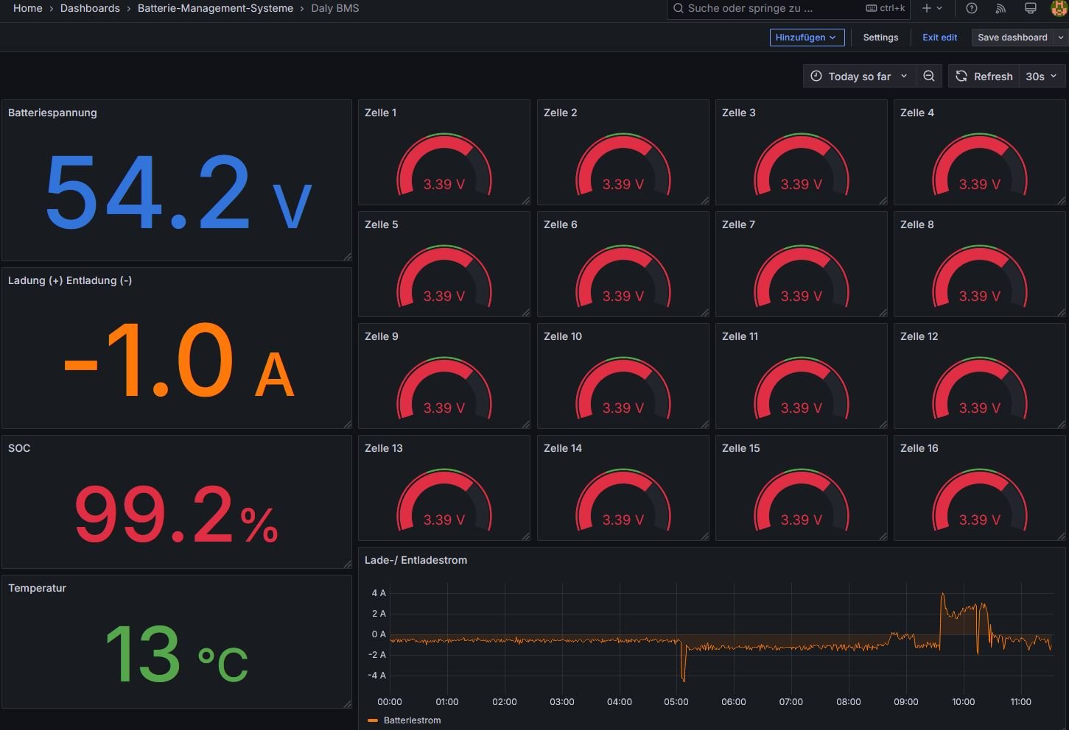Open the Hinzufügen dropdown
Image resolution: width=1069 pixels, height=730 pixels.
807,38
